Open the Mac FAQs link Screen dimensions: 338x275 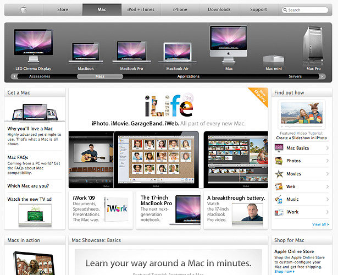[18, 157]
